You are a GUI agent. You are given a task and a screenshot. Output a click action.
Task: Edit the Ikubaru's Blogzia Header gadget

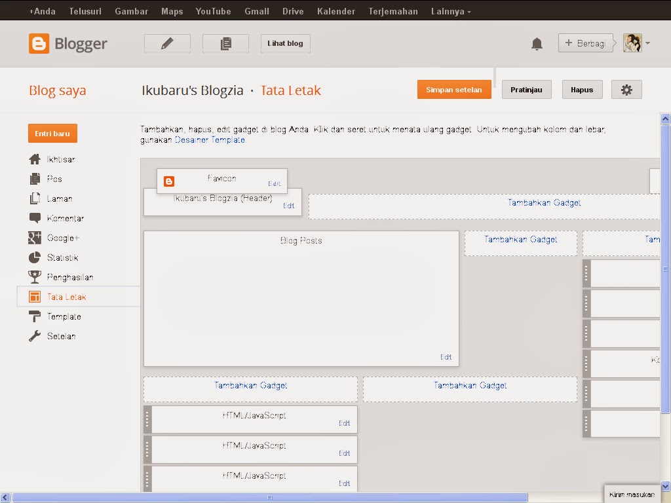(x=288, y=206)
